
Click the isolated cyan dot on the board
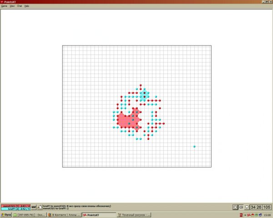tap(194, 147)
